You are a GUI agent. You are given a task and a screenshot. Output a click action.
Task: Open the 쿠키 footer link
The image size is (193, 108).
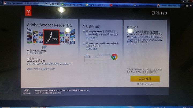59,93
